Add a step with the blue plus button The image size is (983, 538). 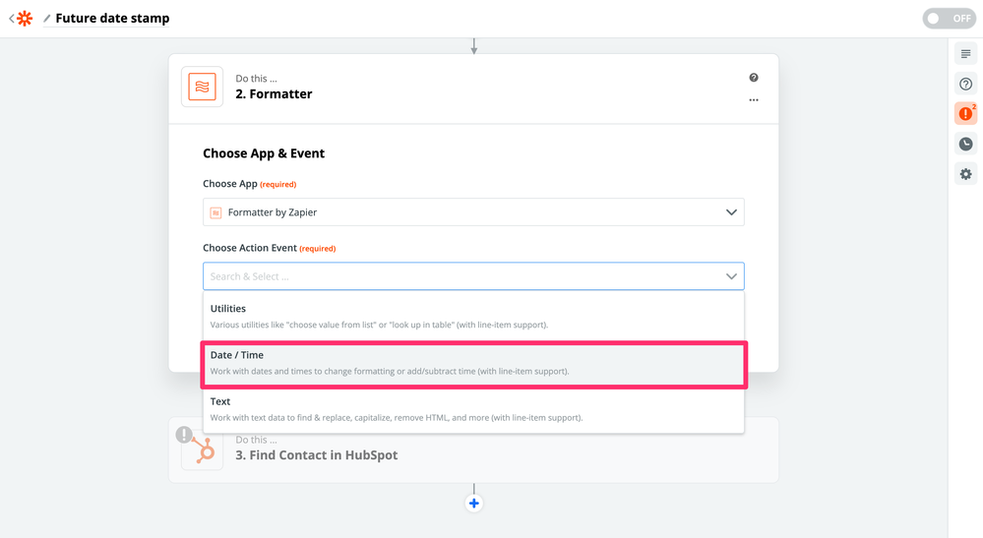(474, 503)
